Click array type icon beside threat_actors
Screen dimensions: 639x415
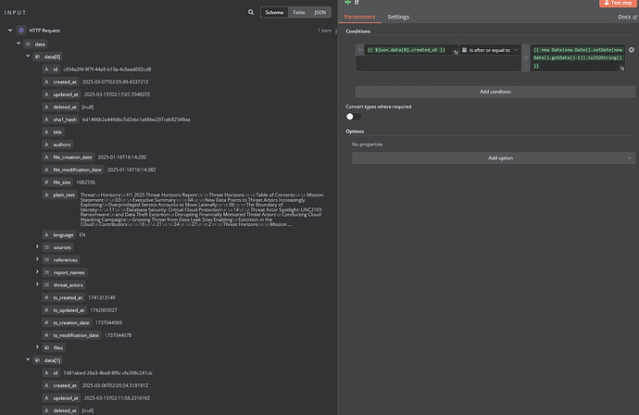tap(46, 285)
